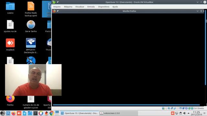The width and height of the screenshot is (207, 116).
Task: Select the Firefox feeds backup.opml desktop file
Action: 31,9
